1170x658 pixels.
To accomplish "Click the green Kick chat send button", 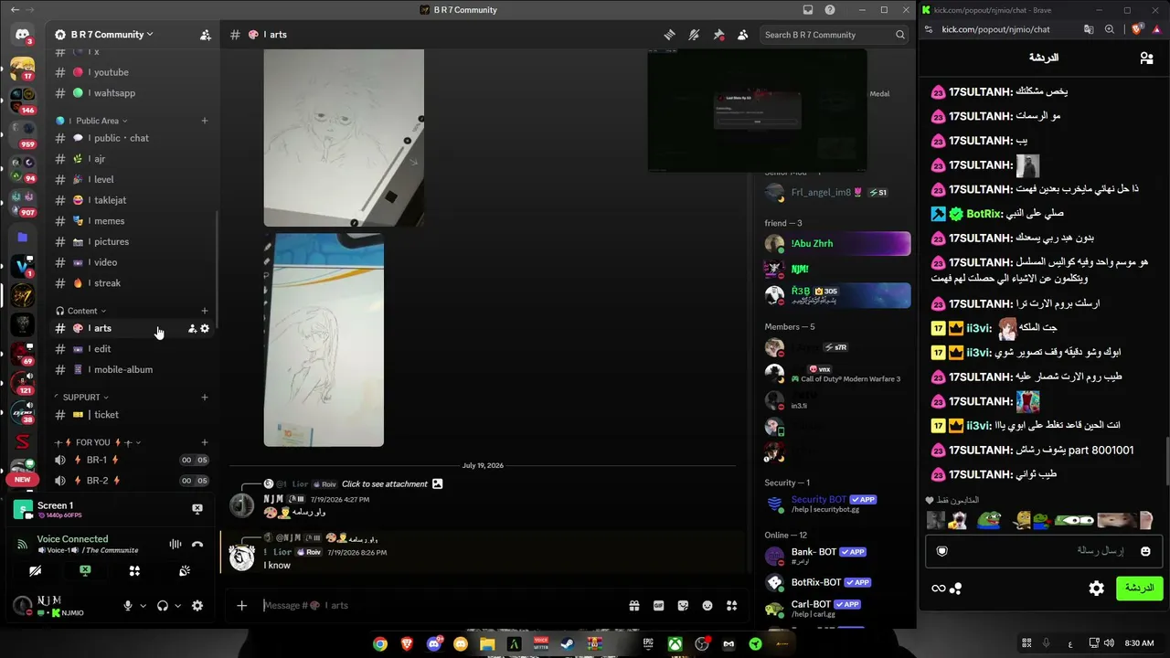I will pos(1139,589).
